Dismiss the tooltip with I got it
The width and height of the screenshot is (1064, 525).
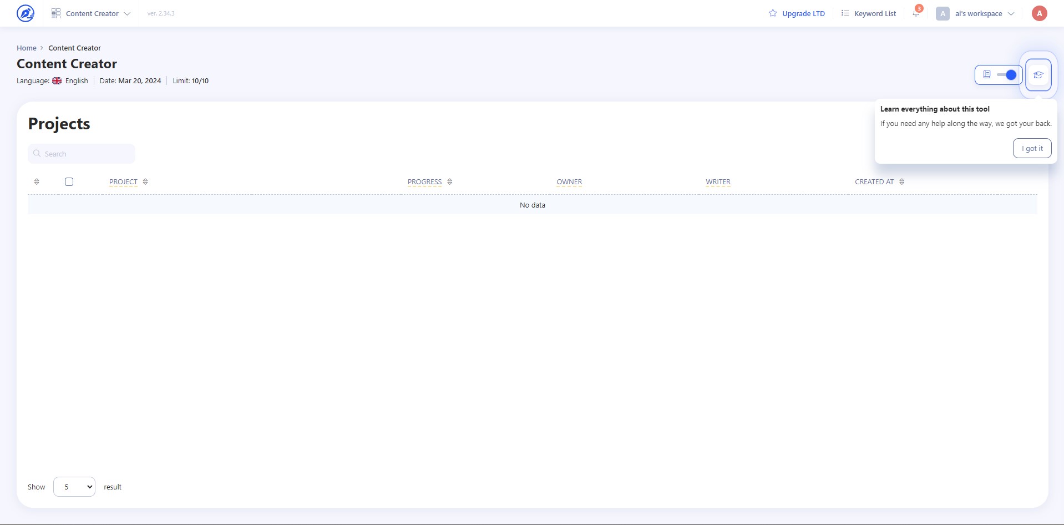[1032, 148]
